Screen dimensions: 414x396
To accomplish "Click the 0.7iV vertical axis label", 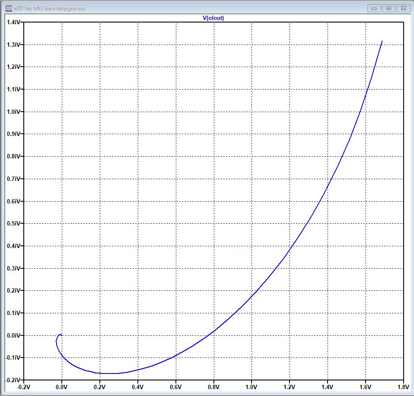I will [14, 179].
